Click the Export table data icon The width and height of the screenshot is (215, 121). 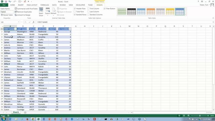click(48, 11)
